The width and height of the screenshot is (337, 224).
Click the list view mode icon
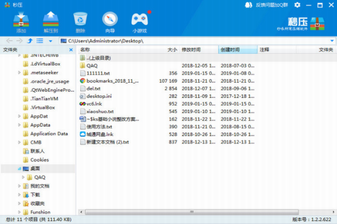tap(40, 41)
